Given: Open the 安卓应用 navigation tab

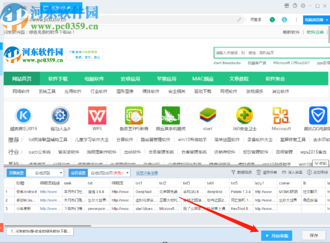Looking at the screenshot, I should click(x=130, y=79).
